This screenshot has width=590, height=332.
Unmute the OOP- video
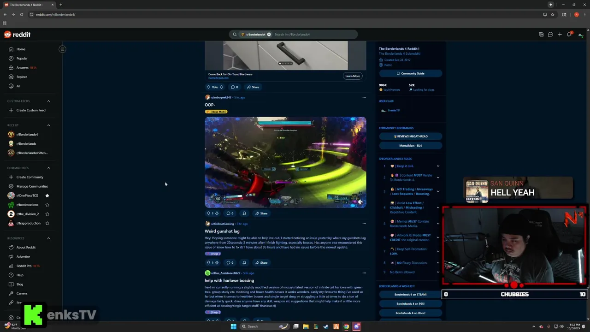coord(360,202)
